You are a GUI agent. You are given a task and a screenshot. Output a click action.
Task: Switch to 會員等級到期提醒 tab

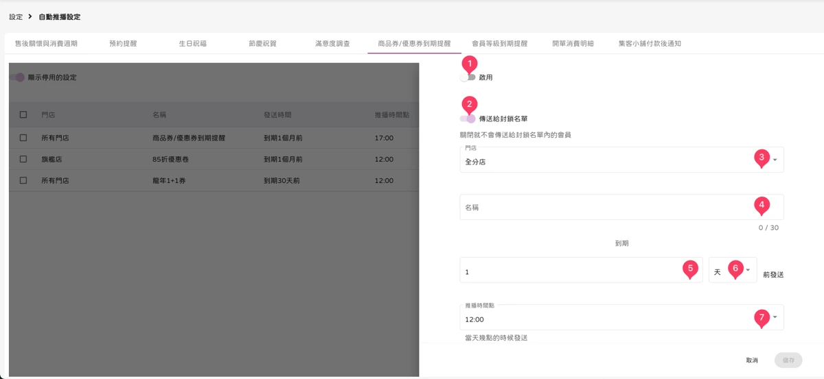pyautogui.click(x=500, y=43)
